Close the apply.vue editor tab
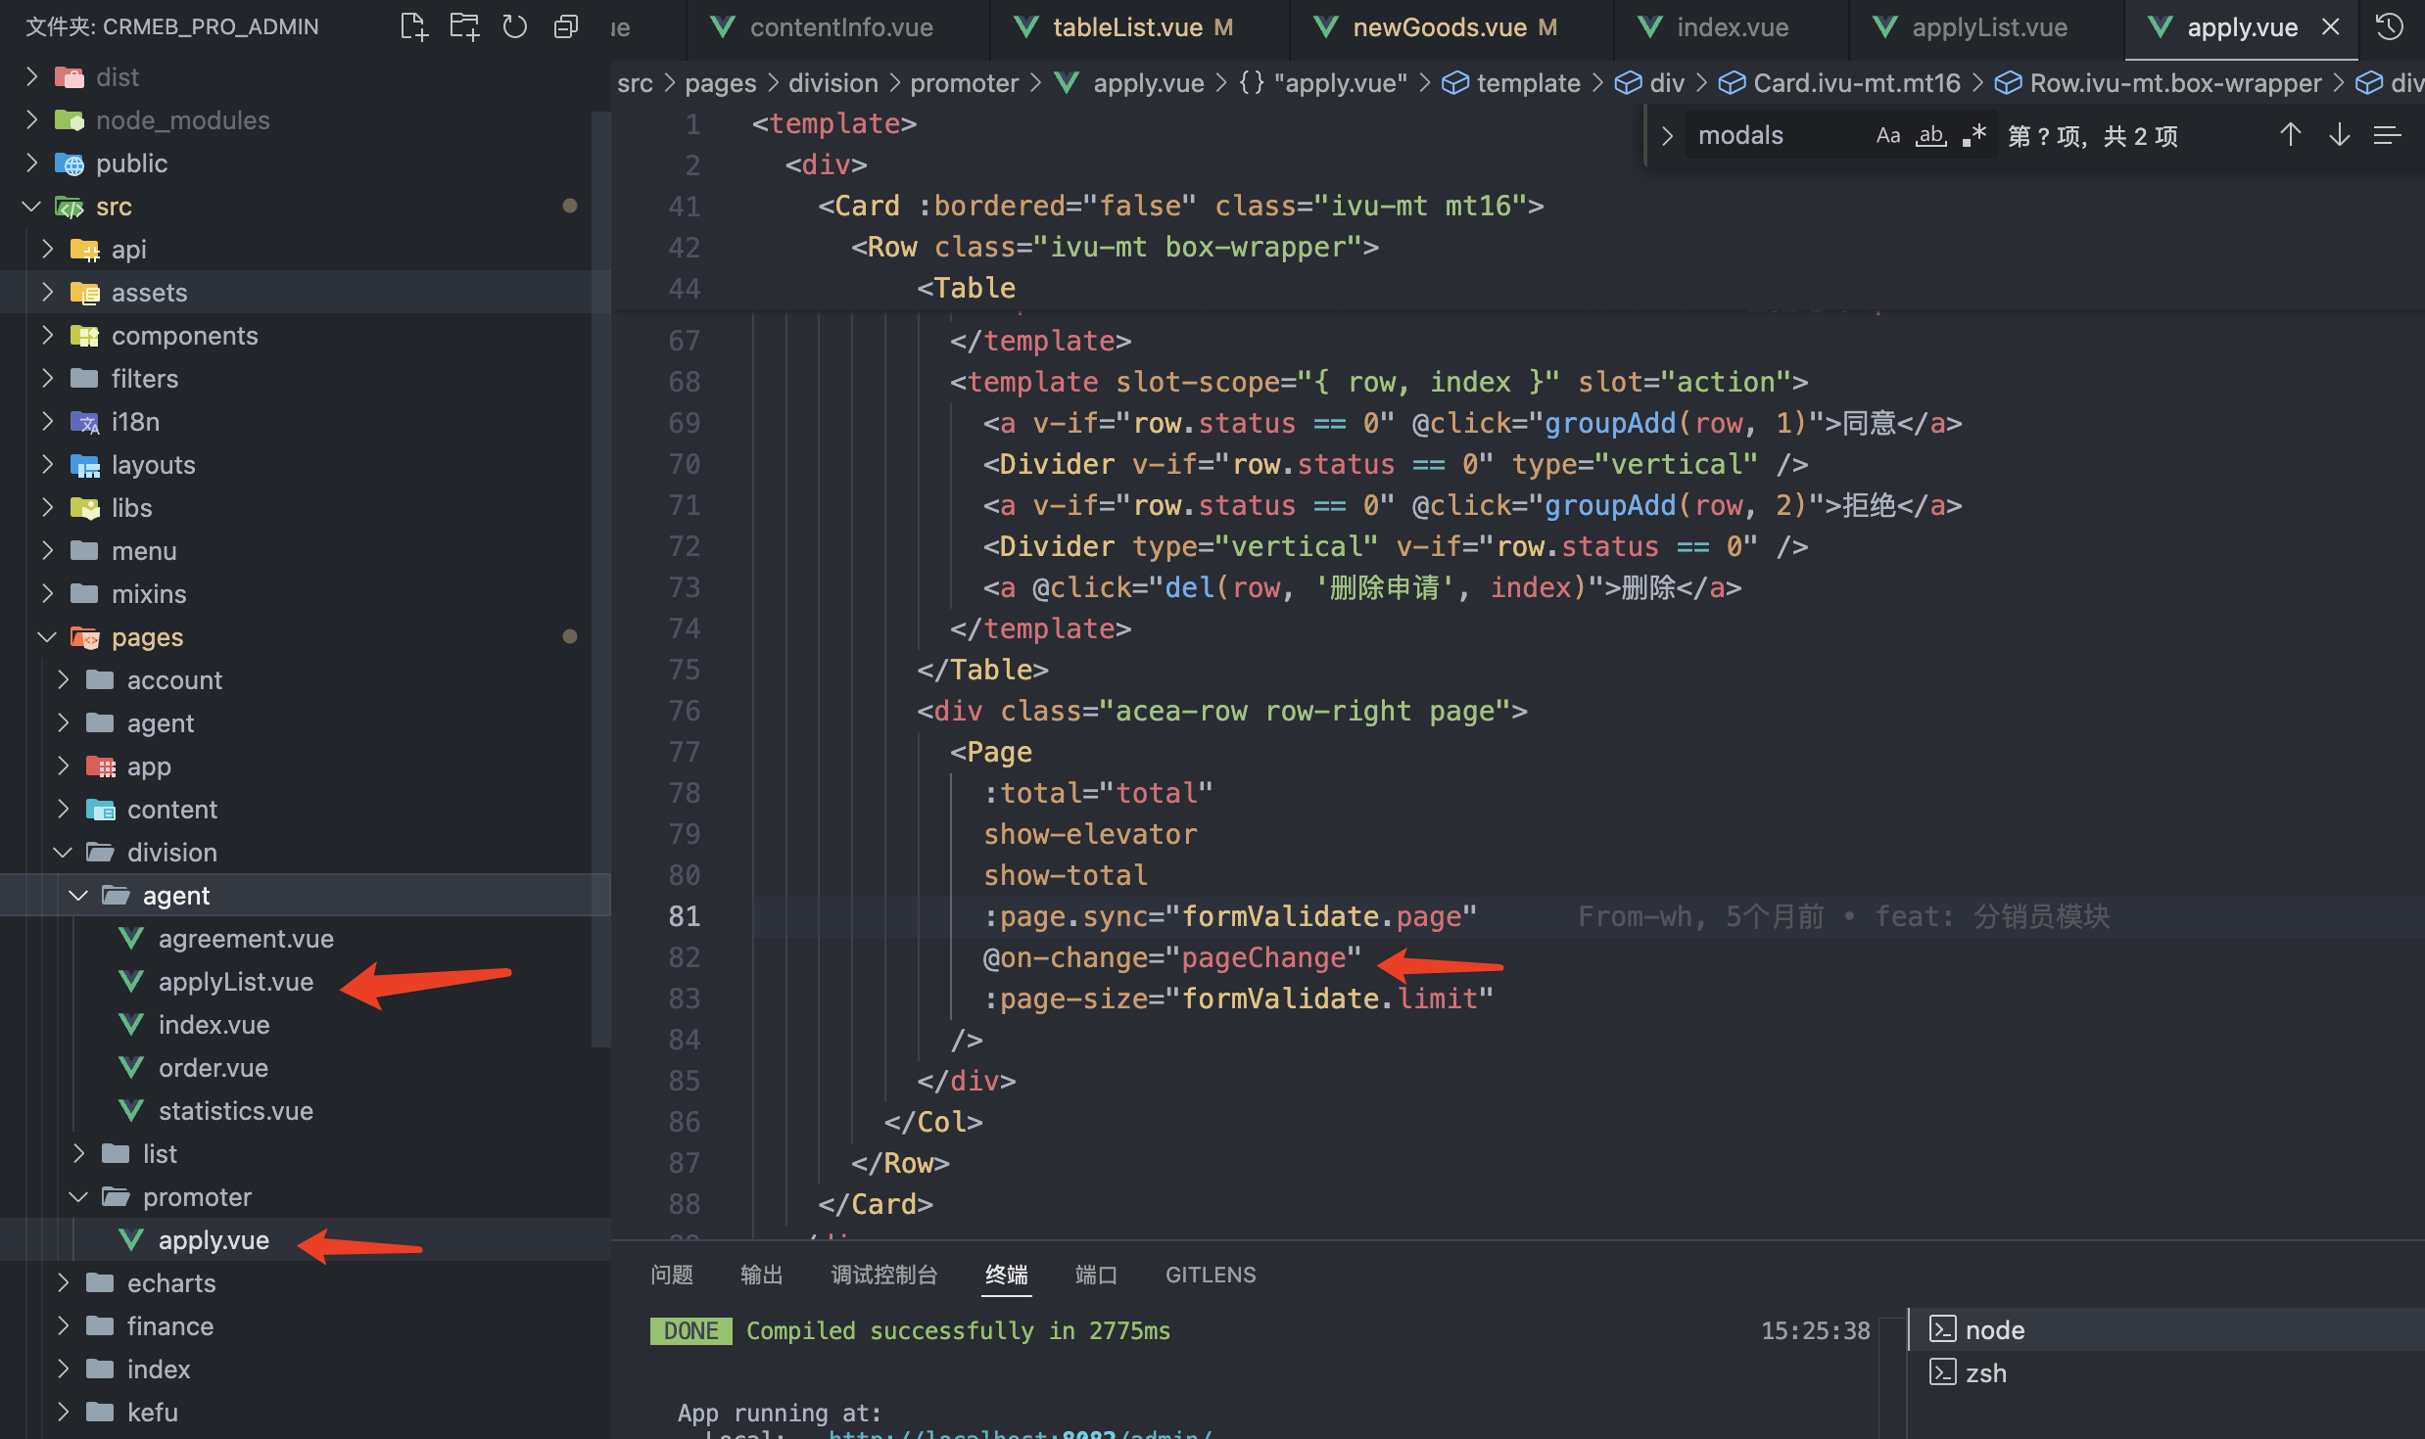2425x1439 pixels. coord(2331,27)
